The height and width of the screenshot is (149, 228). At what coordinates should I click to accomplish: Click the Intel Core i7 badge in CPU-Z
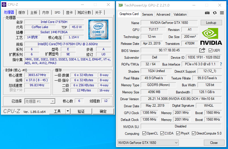click(98, 30)
